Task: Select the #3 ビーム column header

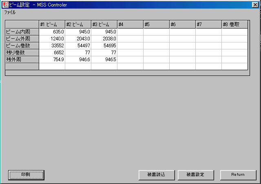Action: point(104,24)
